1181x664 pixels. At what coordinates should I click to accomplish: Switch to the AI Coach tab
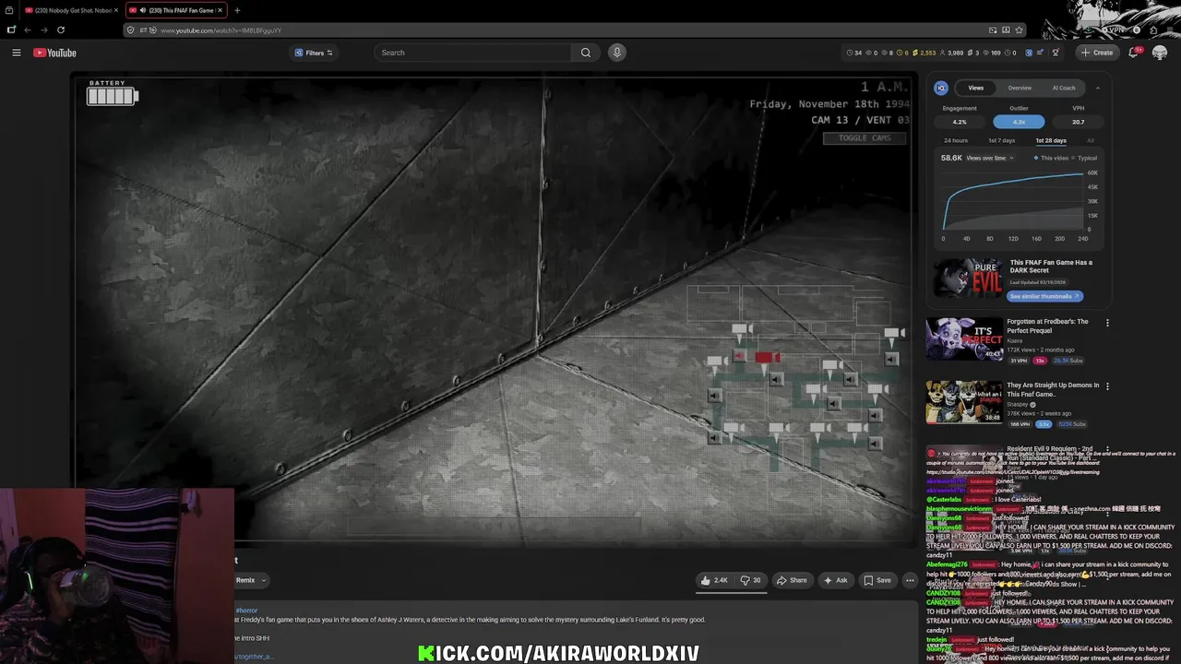pyautogui.click(x=1064, y=88)
